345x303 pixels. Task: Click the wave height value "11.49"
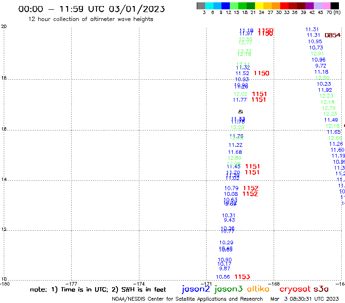pos(331,120)
